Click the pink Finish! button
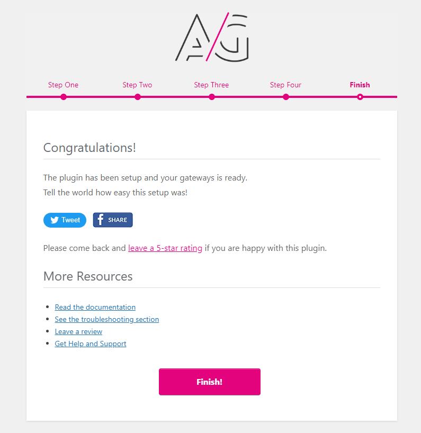Viewport: 421px width, 433px height. [x=210, y=382]
